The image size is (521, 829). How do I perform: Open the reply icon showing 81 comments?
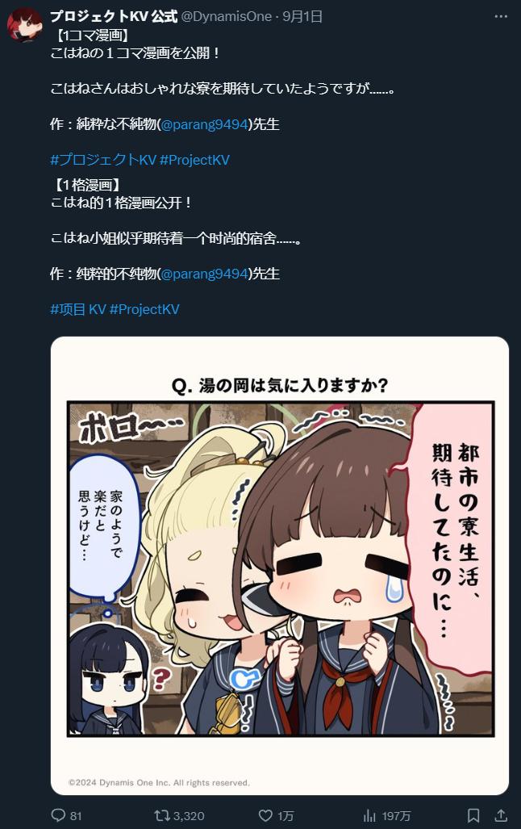point(58,814)
